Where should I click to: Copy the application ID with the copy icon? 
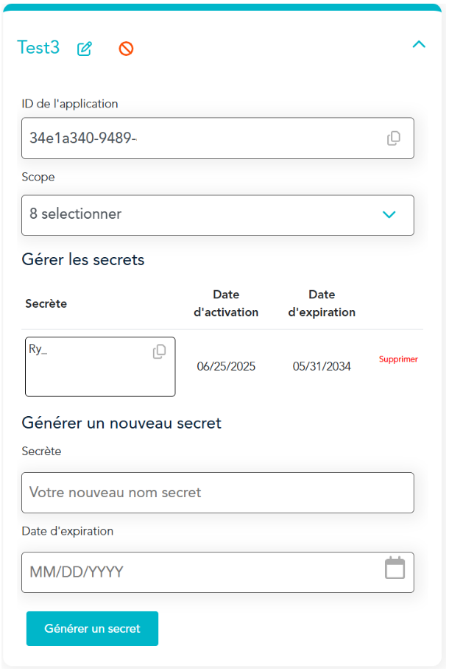[394, 138]
